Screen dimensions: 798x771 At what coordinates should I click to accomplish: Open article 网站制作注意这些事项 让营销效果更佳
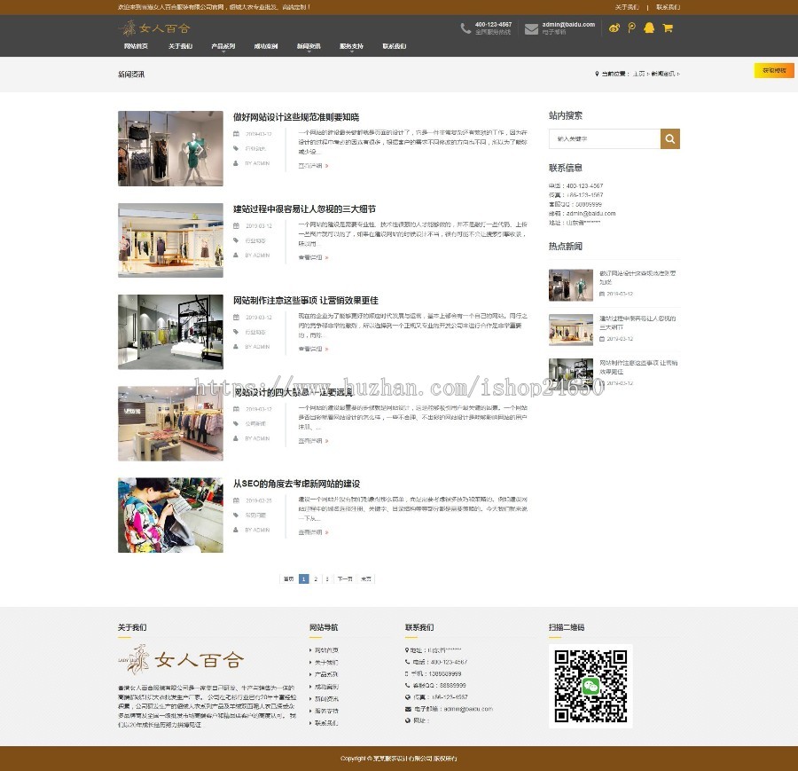tap(306, 301)
